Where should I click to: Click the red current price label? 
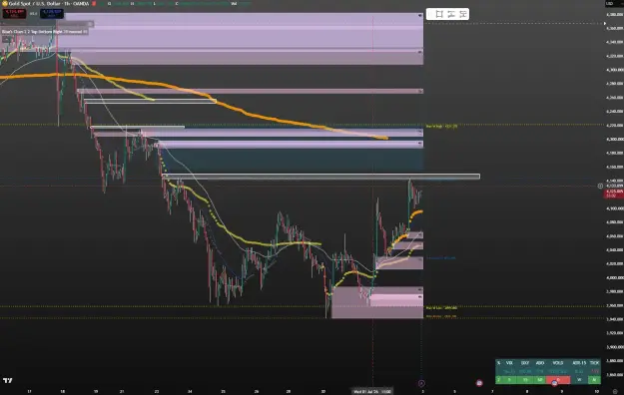coord(614,194)
